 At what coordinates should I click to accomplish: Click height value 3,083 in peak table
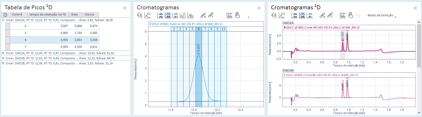point(94,33)
